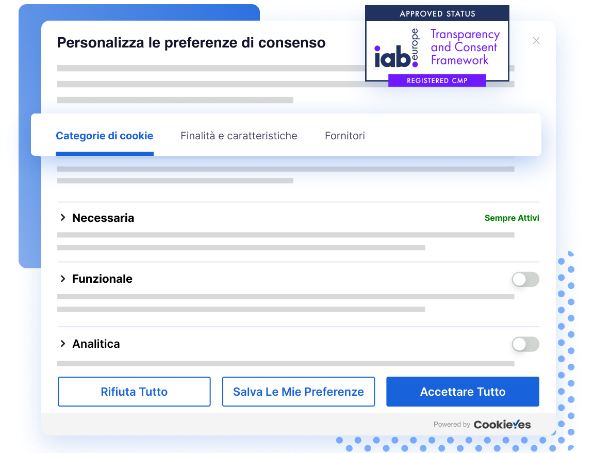This screenshot has width=594, height=453.
Task: Open the Finalità e caratteristiche tab
Action: tap(239, 136)
